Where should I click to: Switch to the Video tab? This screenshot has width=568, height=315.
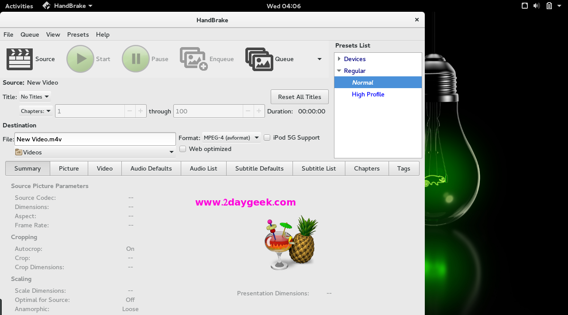105,168
